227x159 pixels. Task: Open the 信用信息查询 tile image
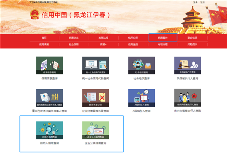[x=49, y=65]
